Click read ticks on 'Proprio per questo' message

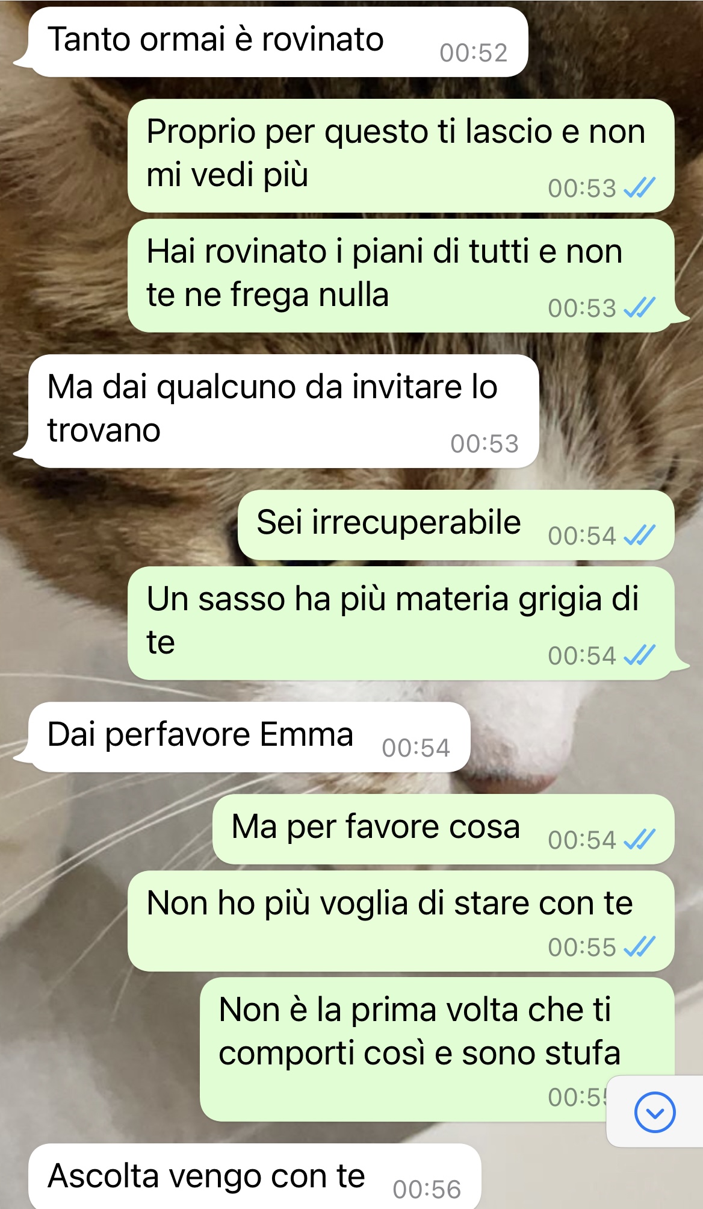639,188
